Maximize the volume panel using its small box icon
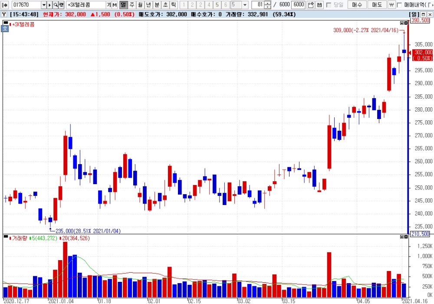 (401, 237)
